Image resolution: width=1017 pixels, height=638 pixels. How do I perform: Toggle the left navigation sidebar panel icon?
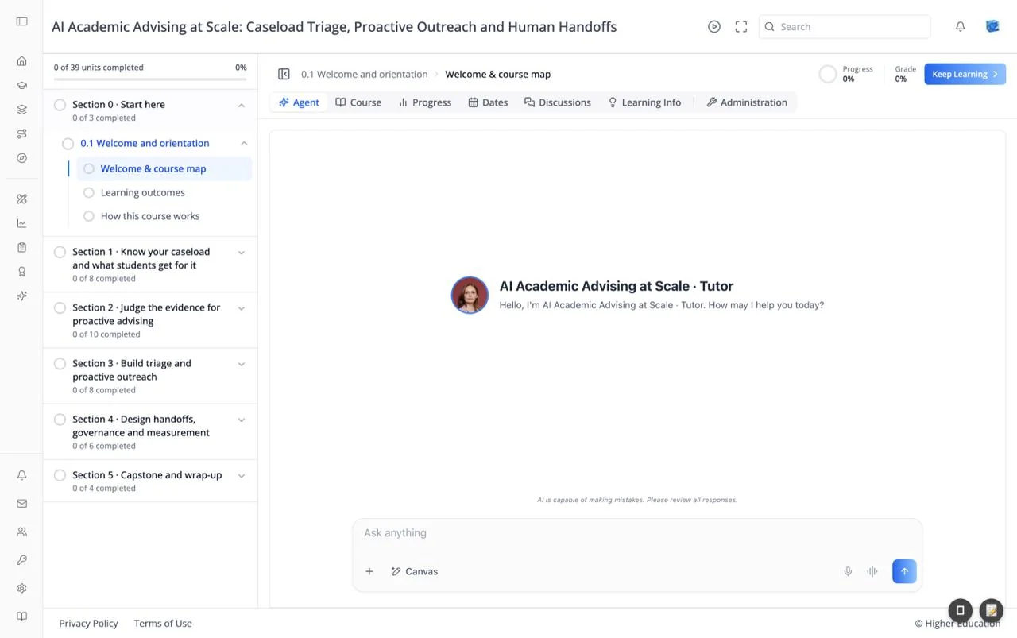[21, 21]
